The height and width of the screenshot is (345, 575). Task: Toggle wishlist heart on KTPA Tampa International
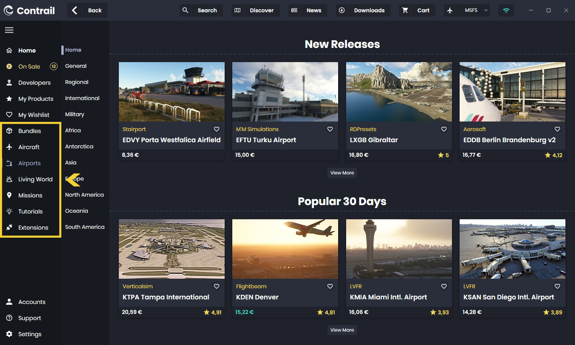click(216, 286)
